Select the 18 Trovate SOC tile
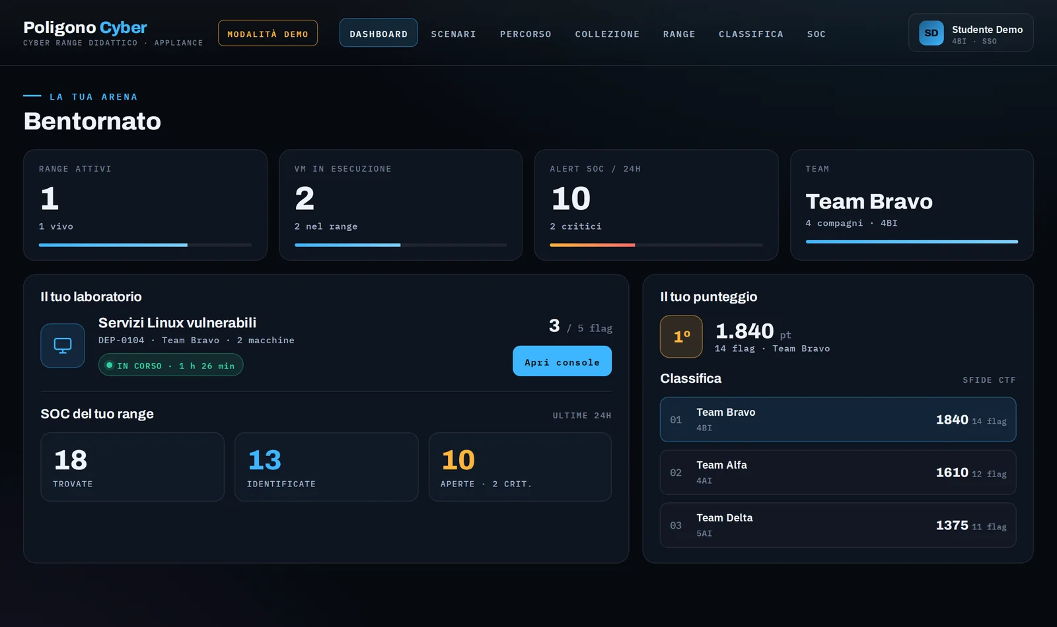Image resolution: width=1057 pixels, height=627 pixels. pyautogui.click(x=132, y=467)
